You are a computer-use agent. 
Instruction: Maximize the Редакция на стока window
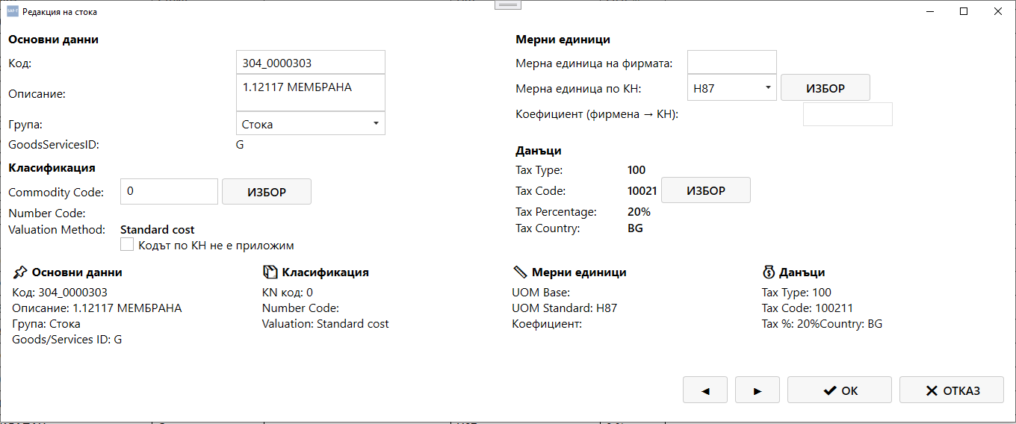pyautogui.click(x=964, y=11)
